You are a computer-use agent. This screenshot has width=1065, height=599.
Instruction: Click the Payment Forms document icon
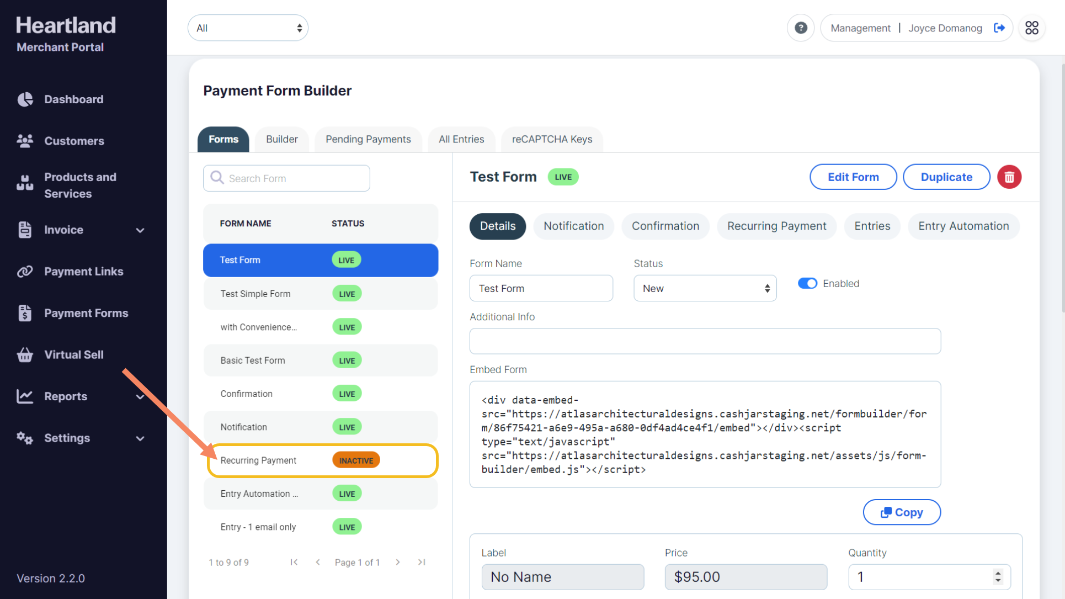[25, 313]
